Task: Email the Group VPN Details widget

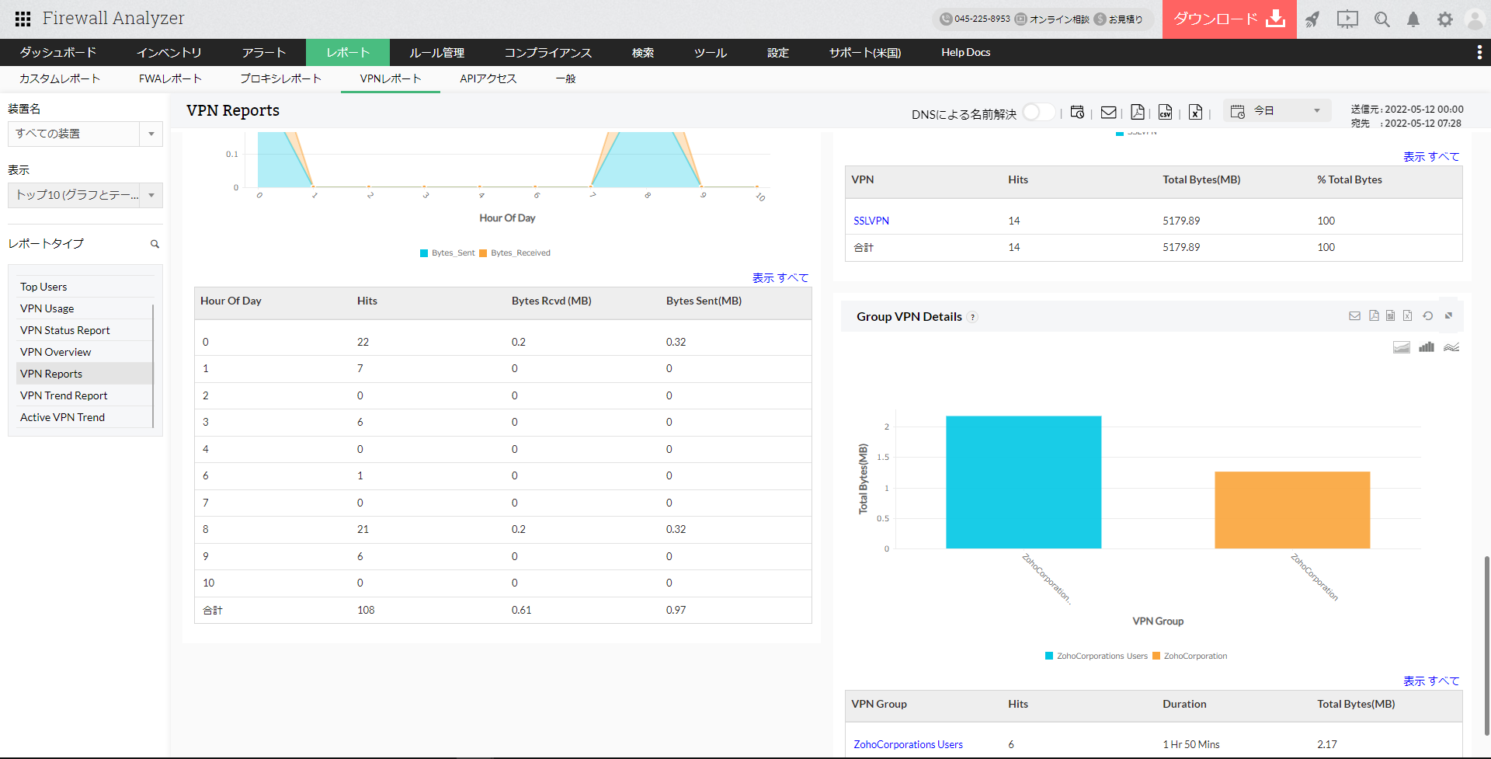Action: point(1354,316)
